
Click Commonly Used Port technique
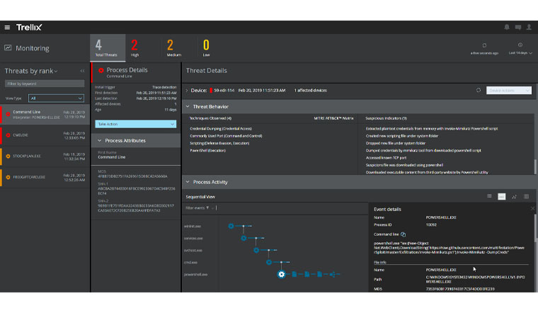226,136
